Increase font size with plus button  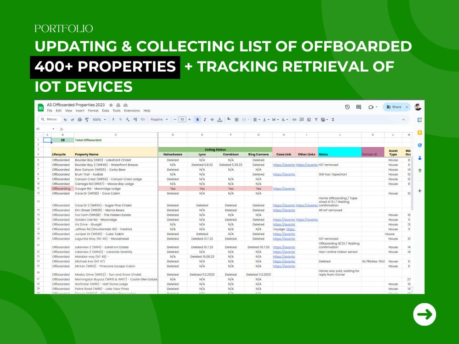(x=190, y=120)
